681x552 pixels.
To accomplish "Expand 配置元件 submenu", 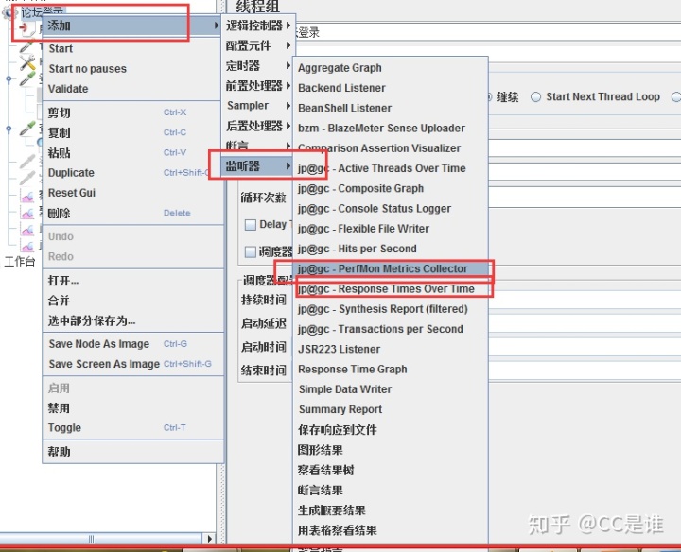I will click(x=258, y=45).
